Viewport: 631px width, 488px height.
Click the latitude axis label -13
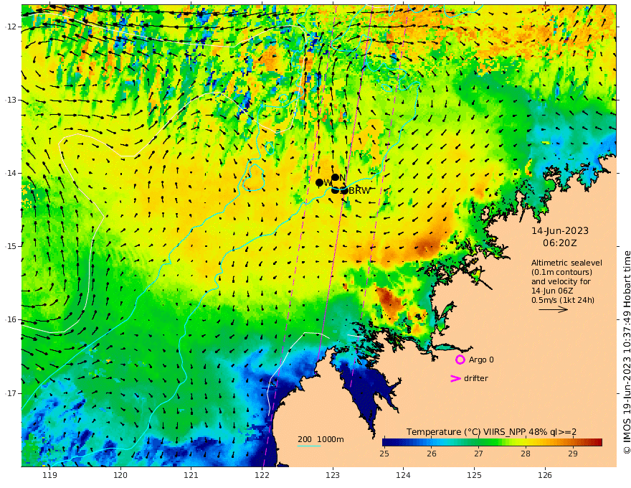9,100
